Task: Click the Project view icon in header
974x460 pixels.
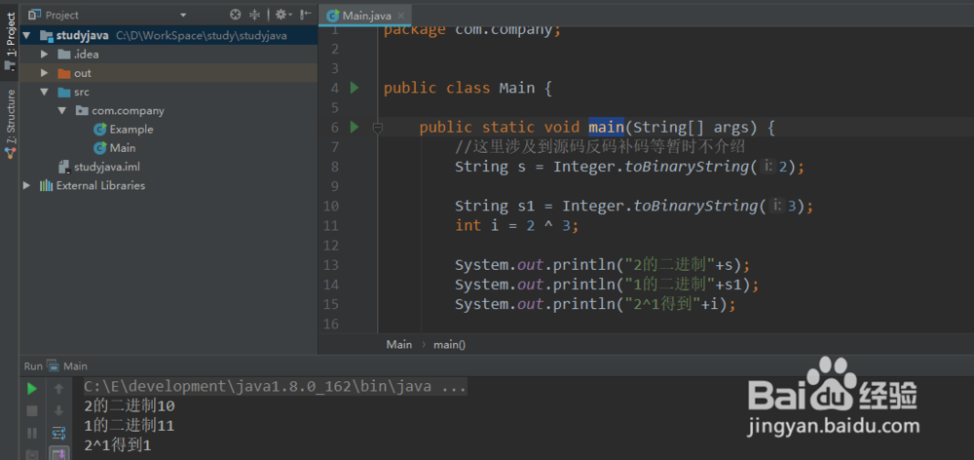Action: [35, 15]
